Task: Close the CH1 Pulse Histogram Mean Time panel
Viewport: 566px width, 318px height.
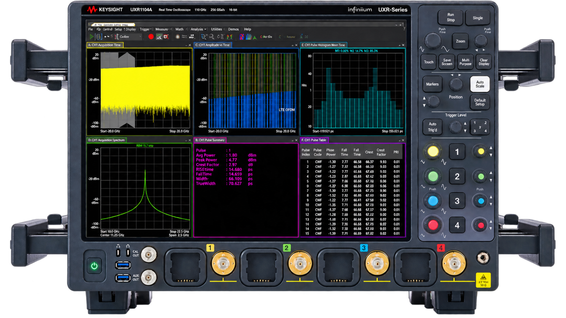Action: pyautogui.click(x=403, y=45)
